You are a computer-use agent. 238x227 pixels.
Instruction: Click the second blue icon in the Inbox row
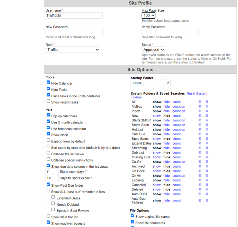[x=207, y=111]
